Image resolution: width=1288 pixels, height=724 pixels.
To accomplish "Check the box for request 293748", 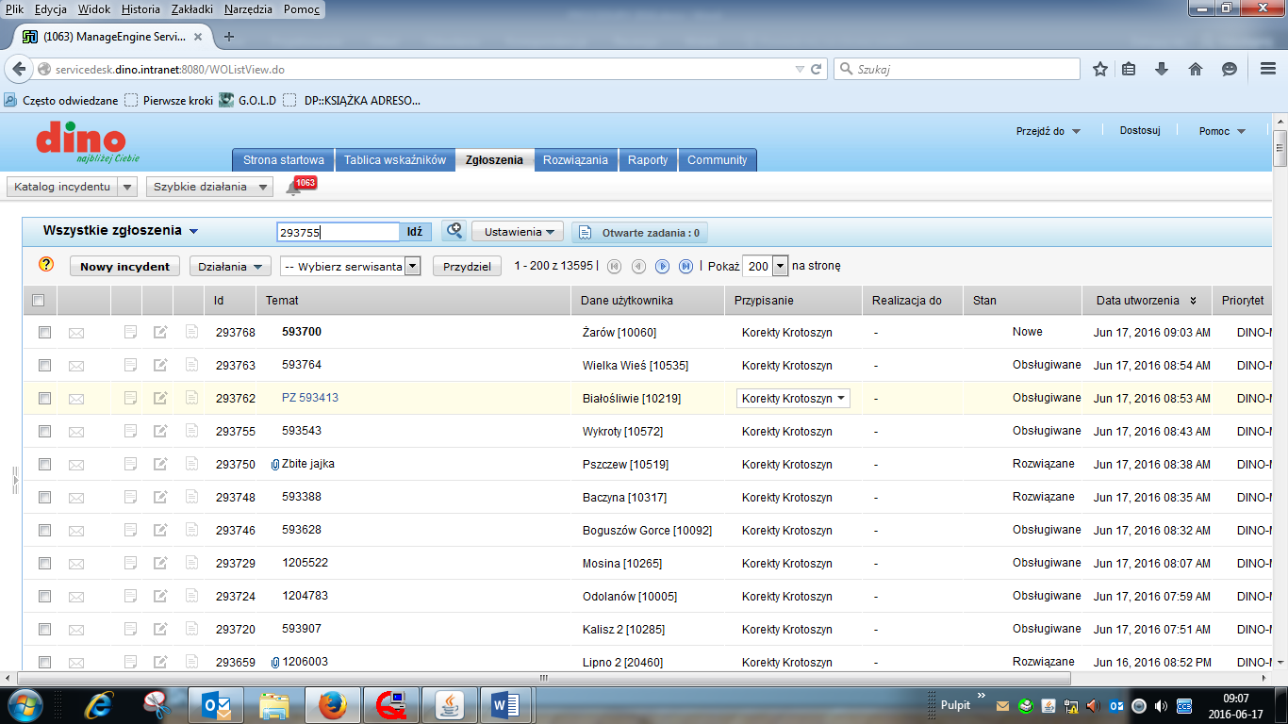I will tap(44, 498).
